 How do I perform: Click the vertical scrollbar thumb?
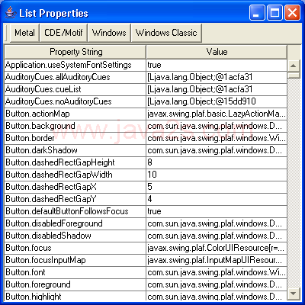tap(294, 75)
